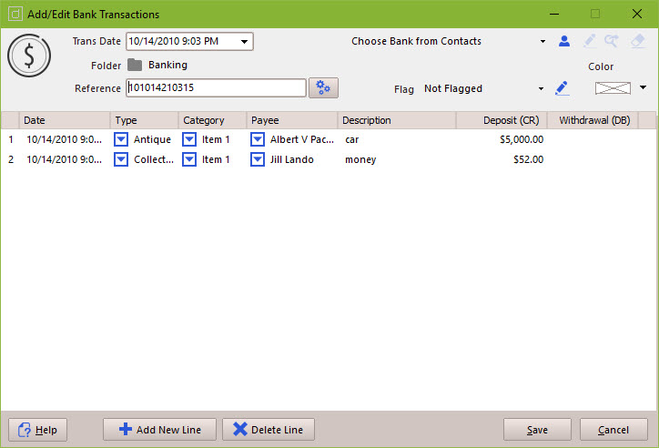Open the Trans Date dropdown calendar
Screen dimensions: 659x448
pyautogui.click(x=244, y=42)
